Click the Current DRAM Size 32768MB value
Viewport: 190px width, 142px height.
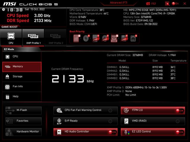click(138, 55)
